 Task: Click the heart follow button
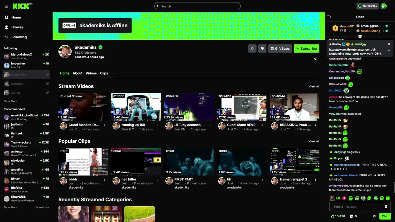[262, 48]
